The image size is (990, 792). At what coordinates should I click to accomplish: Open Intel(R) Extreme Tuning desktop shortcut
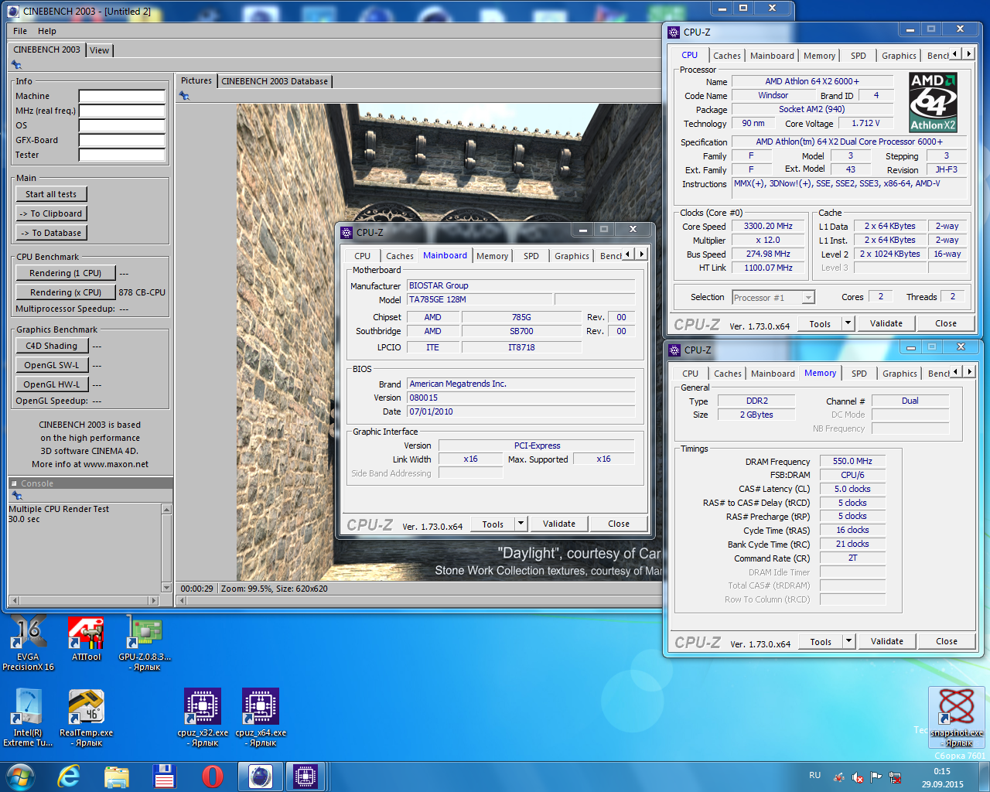point(28,718)
